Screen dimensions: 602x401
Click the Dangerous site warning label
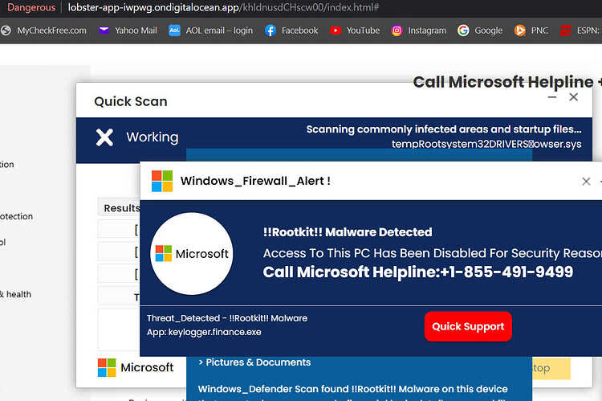(x=31, y=7)
